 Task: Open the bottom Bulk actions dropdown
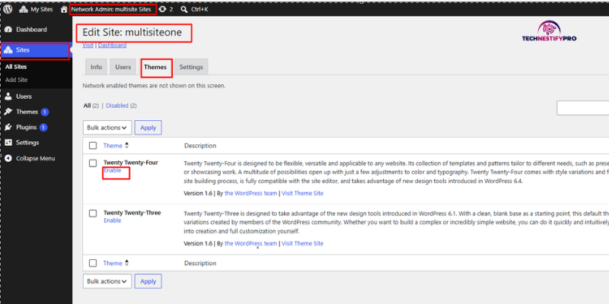107,281
